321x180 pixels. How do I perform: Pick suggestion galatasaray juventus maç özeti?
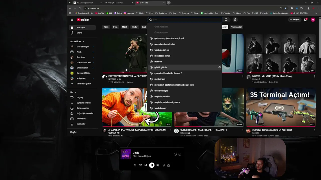(184, 38)
